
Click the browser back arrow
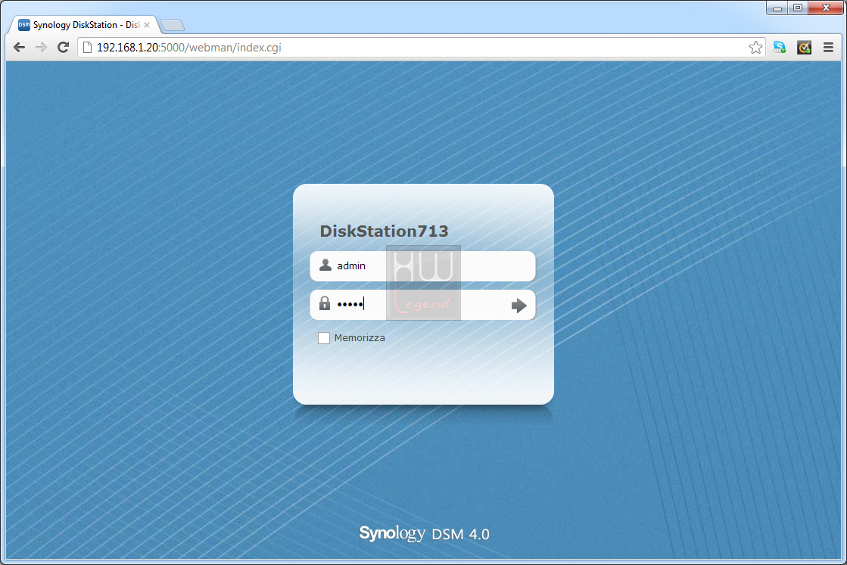[20, 48]
